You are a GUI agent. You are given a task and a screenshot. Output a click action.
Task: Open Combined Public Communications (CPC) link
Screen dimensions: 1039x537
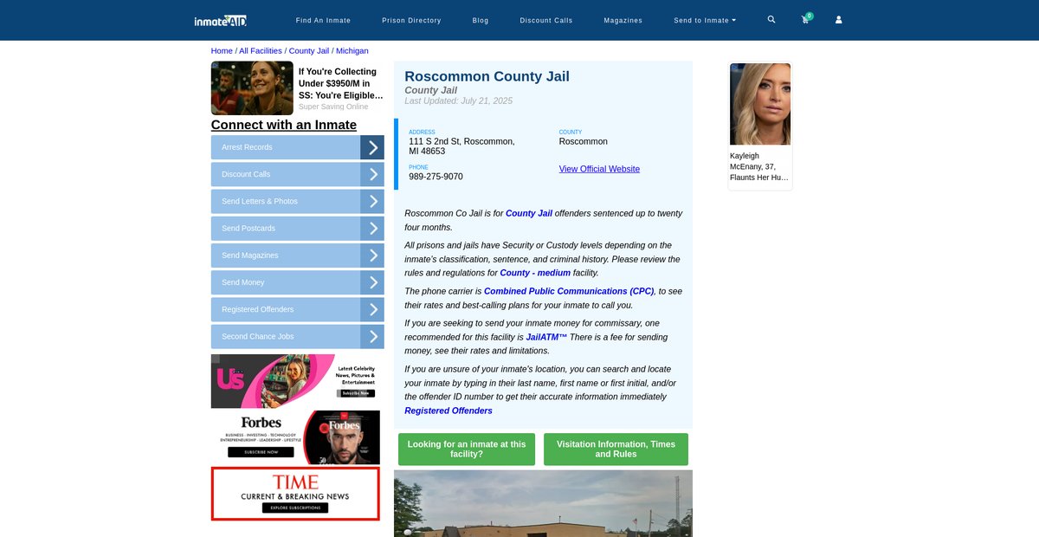click(569, 292)
